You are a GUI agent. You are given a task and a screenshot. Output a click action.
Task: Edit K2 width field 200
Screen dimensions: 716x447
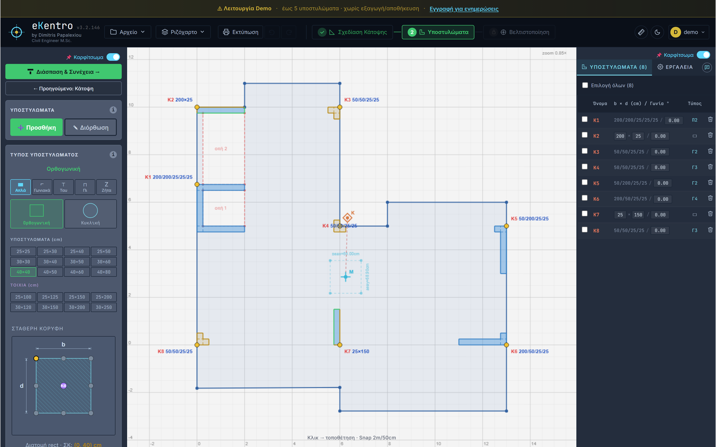(x=620, y=136)
